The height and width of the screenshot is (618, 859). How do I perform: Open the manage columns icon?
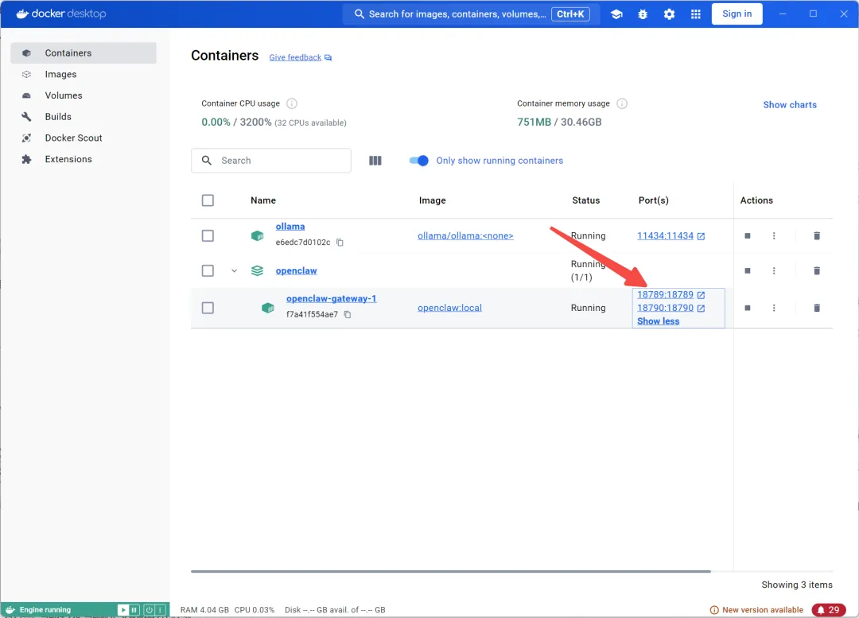(375, 161)
